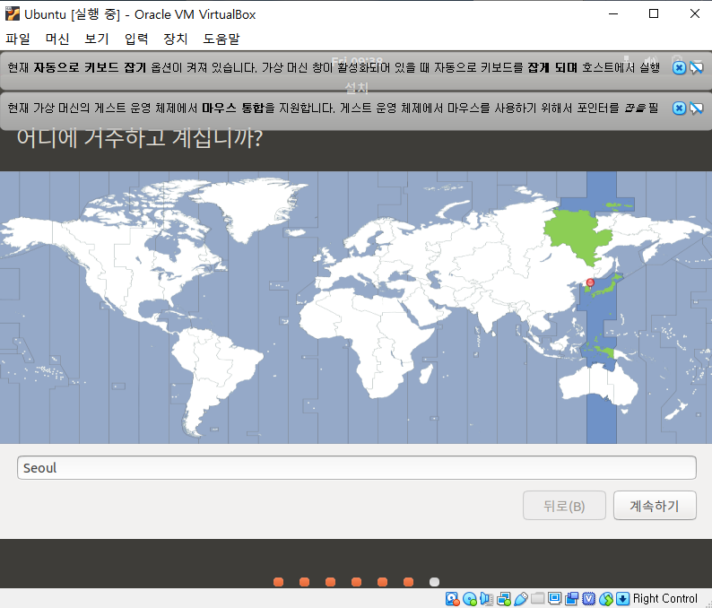Click the red Seoul pin on map

coord(590,283)
